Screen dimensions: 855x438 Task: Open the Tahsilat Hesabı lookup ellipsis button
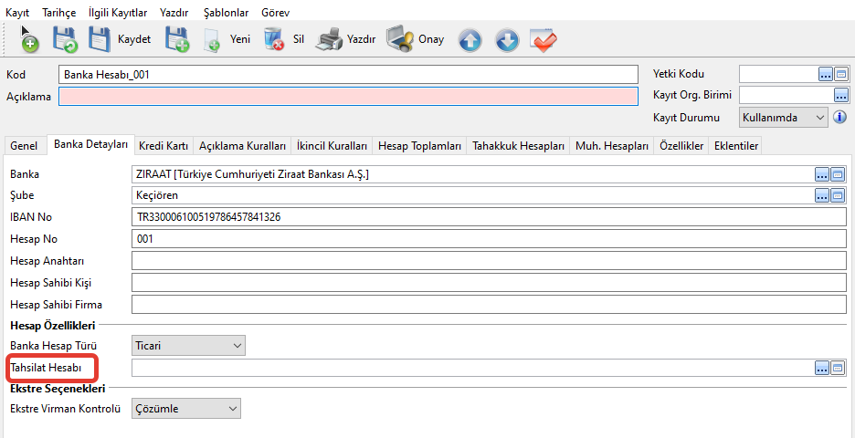pyautogui.click(x=823, y=368)
